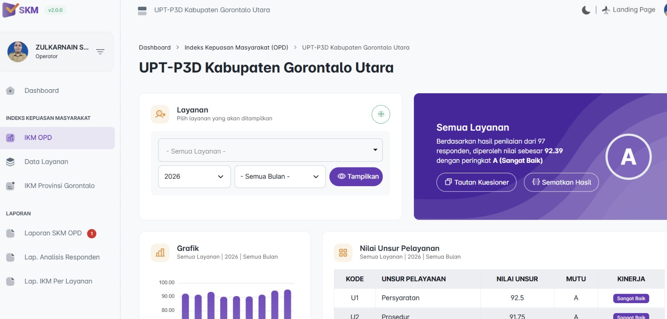Screen dimensions: 667x319
Task: Click the Nilai Unsur Pelayanan grid icon
Action: (x=343, y=253)
